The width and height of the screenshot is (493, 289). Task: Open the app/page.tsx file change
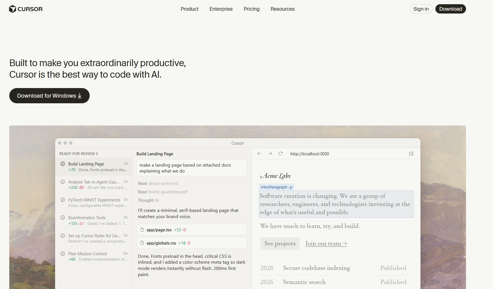(192, 230)
